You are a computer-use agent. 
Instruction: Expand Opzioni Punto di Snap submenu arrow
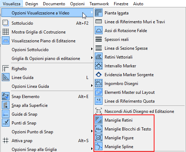point(92,131)
